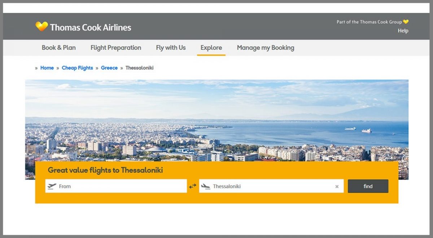
Task: Select the Fly with Us menu
Action: pyautogui.click(x=171, y=48)
